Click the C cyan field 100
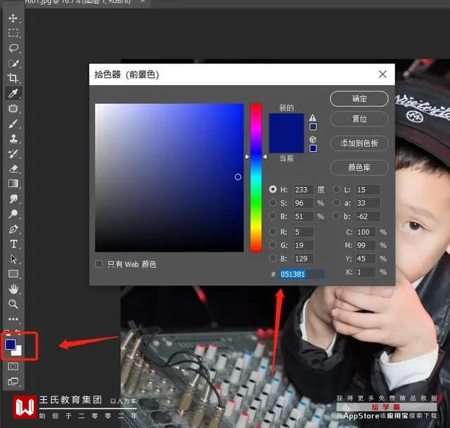The width and height of the screenshot is (450, 428). [x=366, y=232]
